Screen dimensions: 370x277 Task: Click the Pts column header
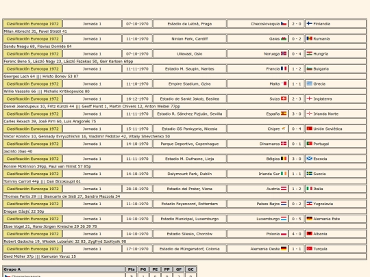(131, 269)
